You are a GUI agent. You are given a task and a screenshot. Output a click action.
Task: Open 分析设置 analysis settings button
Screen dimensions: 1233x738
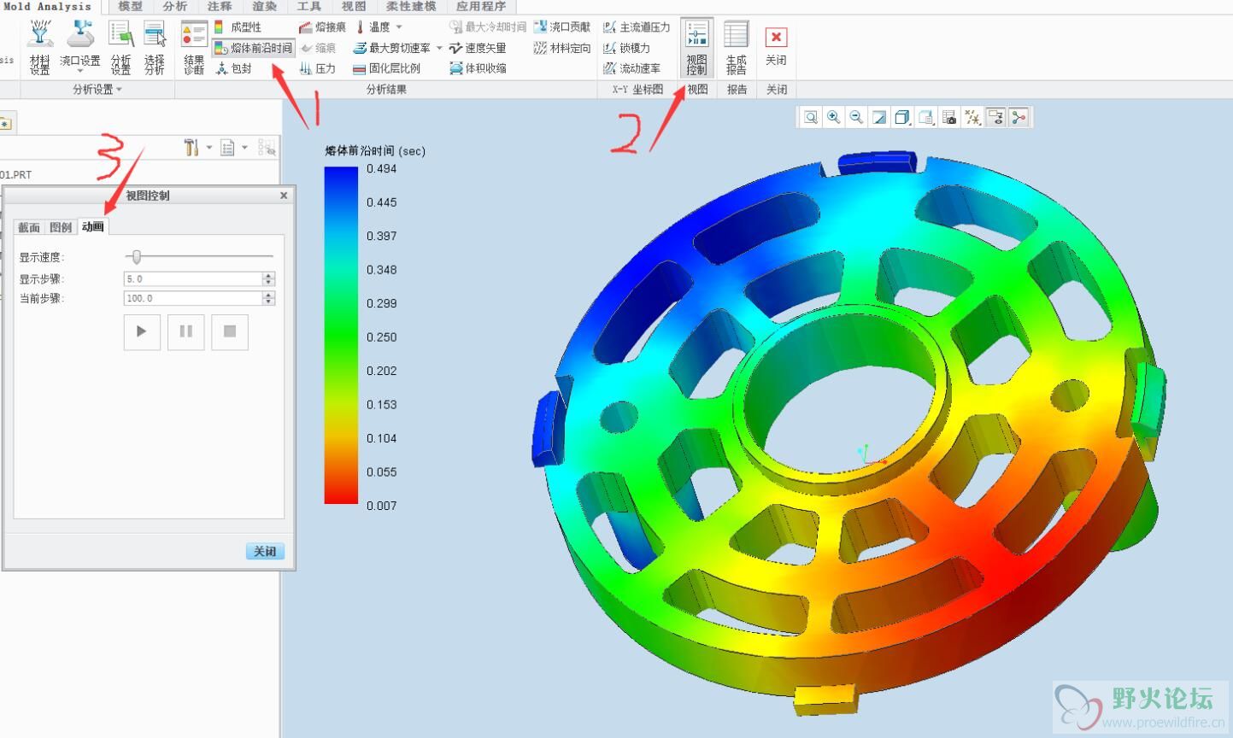pyautogui.click(x=120, y=48)
